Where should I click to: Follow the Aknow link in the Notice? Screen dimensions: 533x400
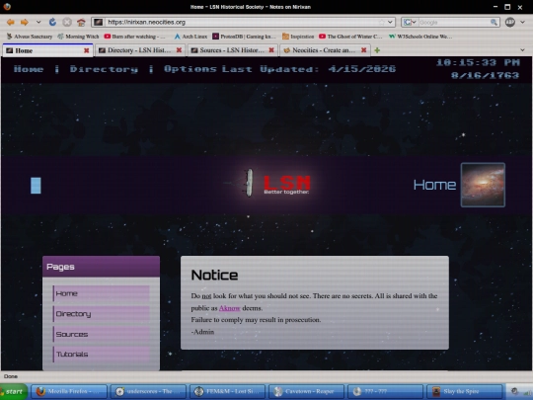229,308
